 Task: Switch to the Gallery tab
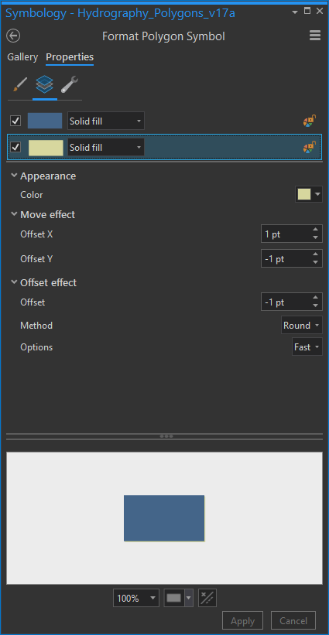[22, 57]
